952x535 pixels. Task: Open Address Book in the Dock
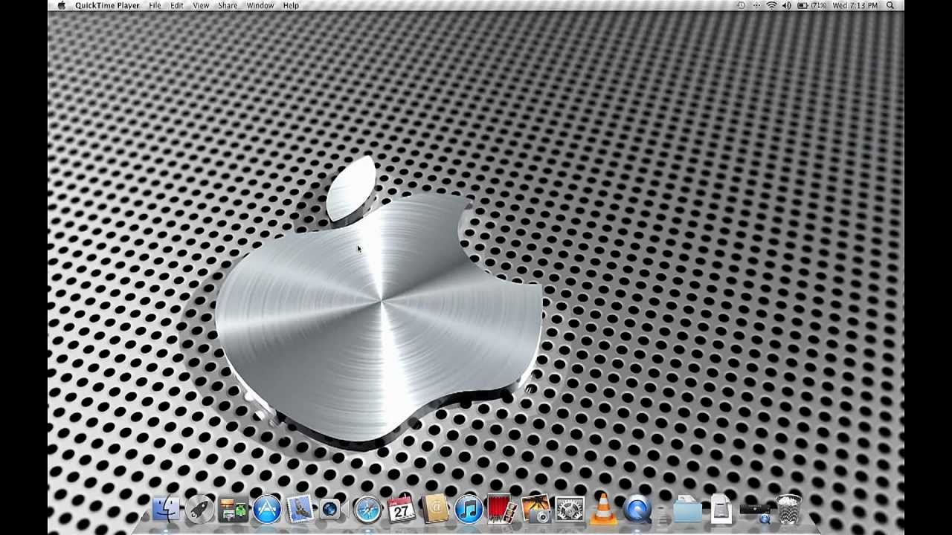pos(435,509)
